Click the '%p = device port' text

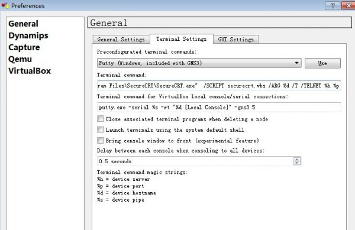tap(121, 186)
